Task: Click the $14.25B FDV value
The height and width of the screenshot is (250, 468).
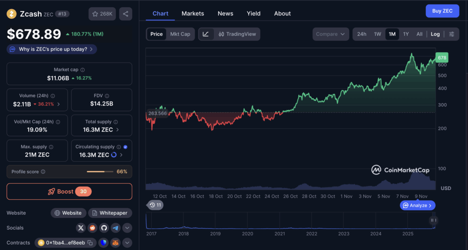Action: pos(101,104)
